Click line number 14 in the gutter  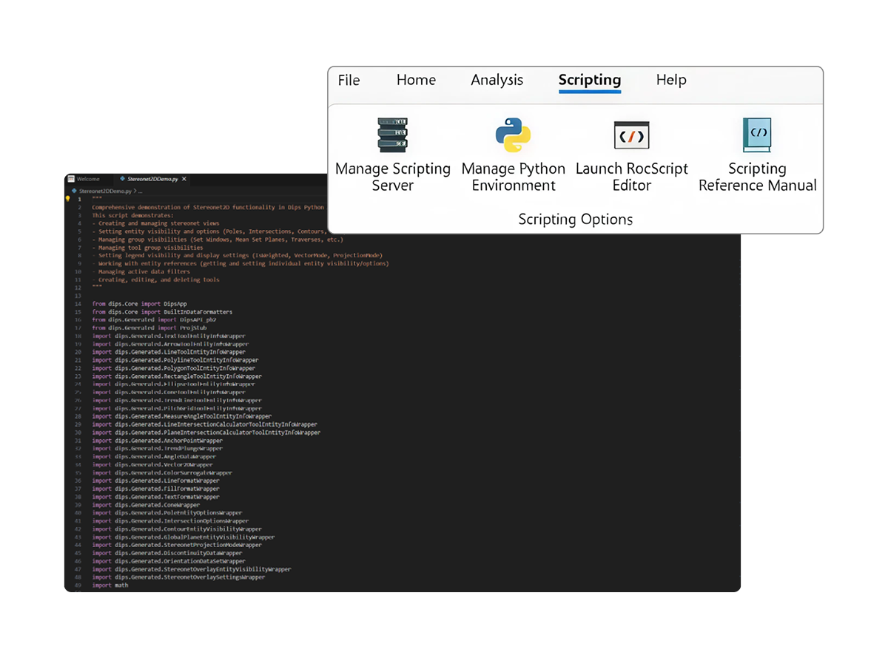[x=78, y=303]
